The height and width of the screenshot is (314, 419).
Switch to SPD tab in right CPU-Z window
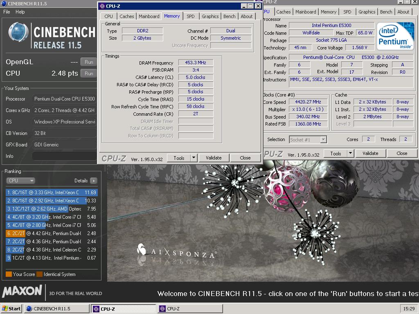347,12
